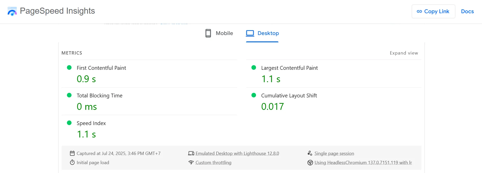Click the green dot beside Speed Index
This screenshot has width=482, height=173.
pyautogui.click(x=69, y=123)
